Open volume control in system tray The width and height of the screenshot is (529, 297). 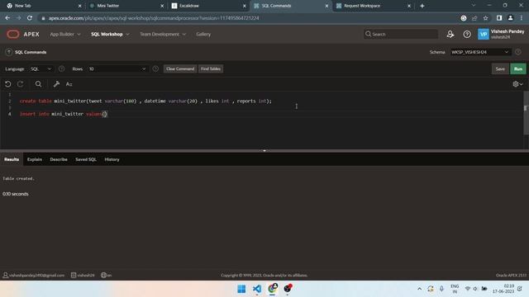(x=475, y=289)
